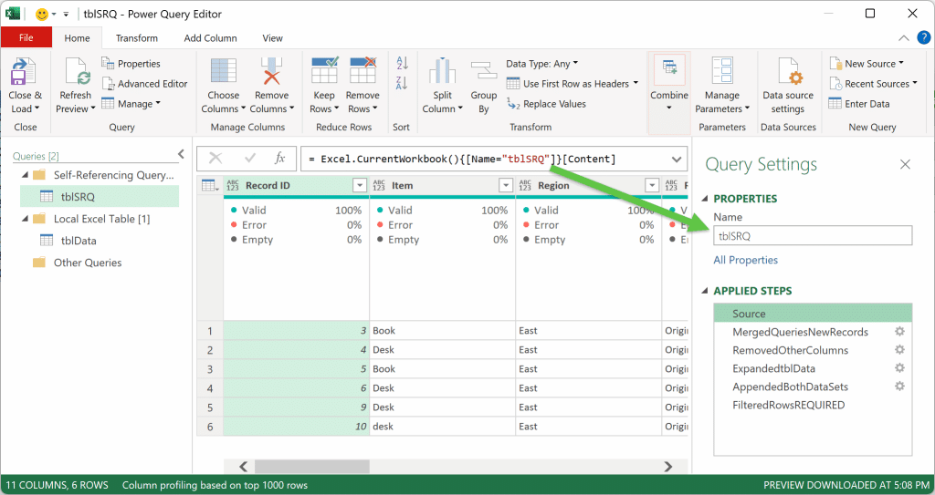The width and height of the screenshot is (935, 495).
Task: Click the horizontal scrollbar thumb
Action: coord(312,467)
